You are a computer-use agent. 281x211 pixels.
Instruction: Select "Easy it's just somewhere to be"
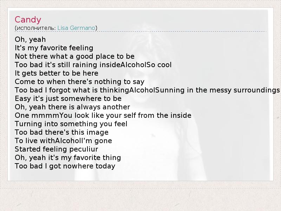tap(68, 98)
